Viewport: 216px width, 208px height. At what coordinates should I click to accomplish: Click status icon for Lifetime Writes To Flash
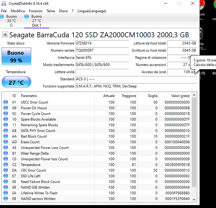click(x=6, y=193)
